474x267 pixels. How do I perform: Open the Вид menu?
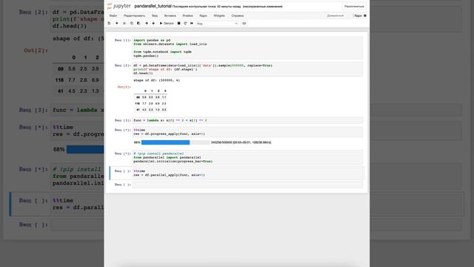(155, 16)
